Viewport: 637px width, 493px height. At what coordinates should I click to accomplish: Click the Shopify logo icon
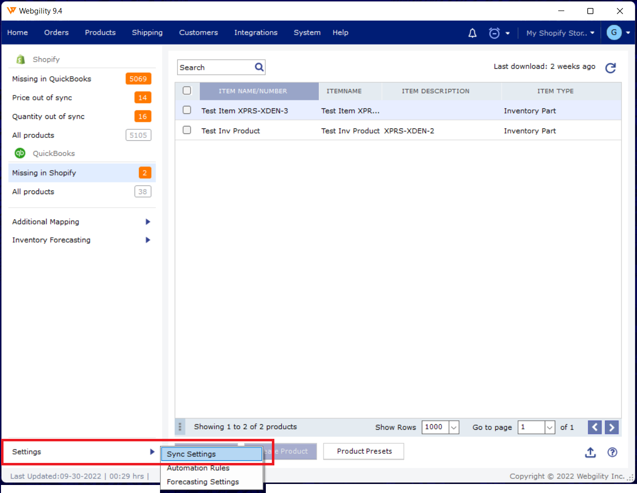[x=21, y=59]
